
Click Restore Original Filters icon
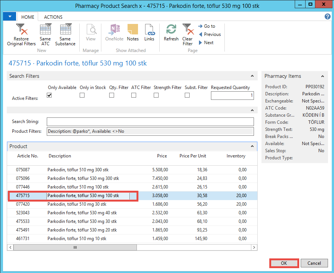pos(21,30)
